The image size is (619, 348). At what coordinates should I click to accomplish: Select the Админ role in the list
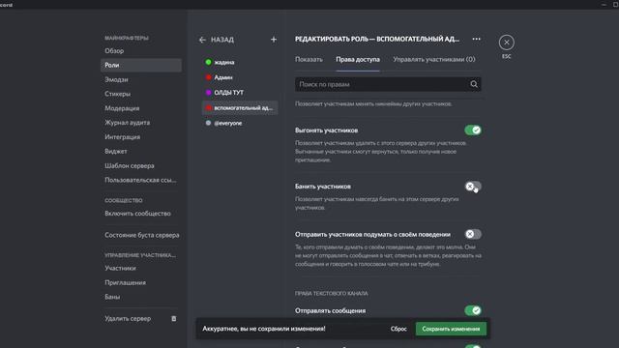coord(240,77)
